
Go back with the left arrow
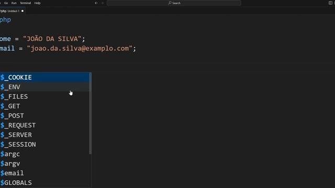[96, 3]
